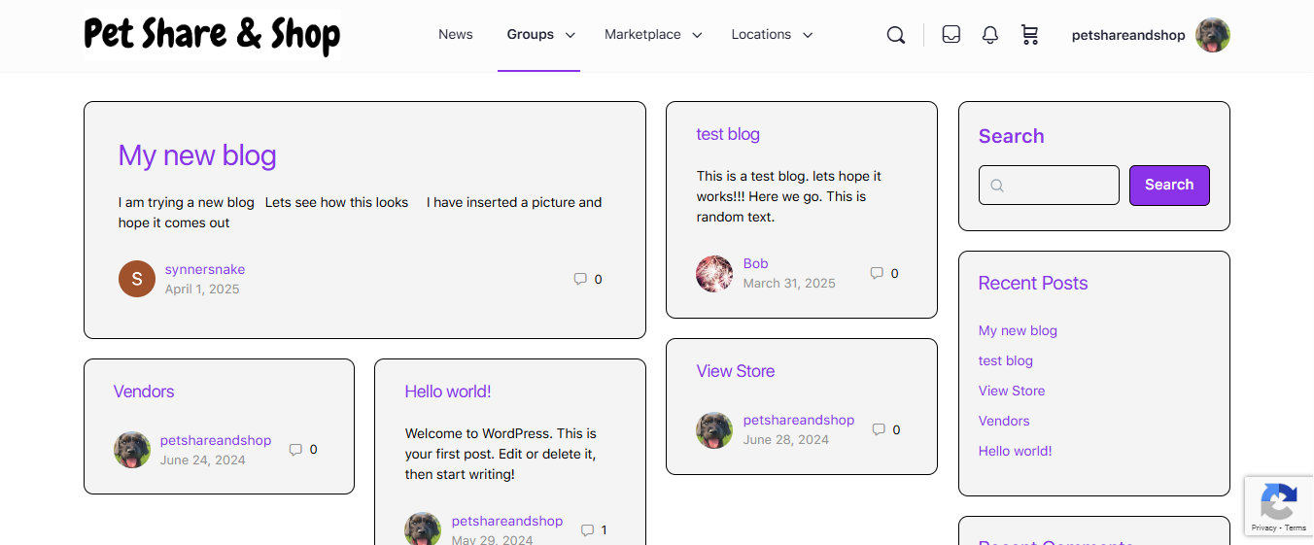Click reCAPTCHA Terms link

point(1296,528)
